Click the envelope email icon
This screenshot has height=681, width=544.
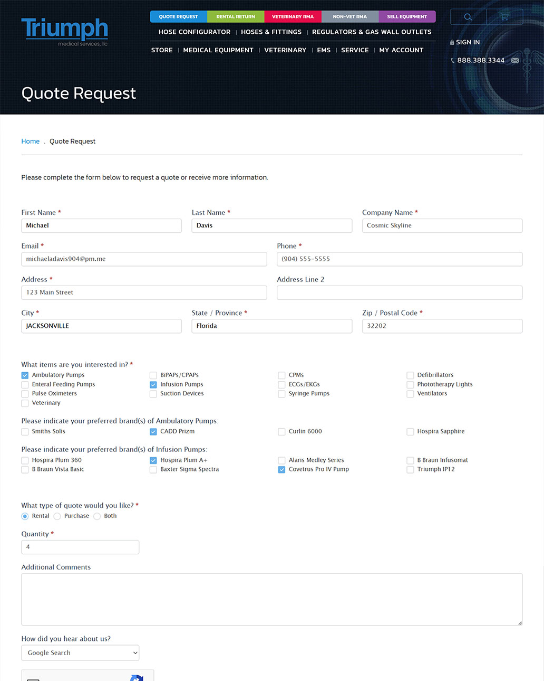pos(515,61)
